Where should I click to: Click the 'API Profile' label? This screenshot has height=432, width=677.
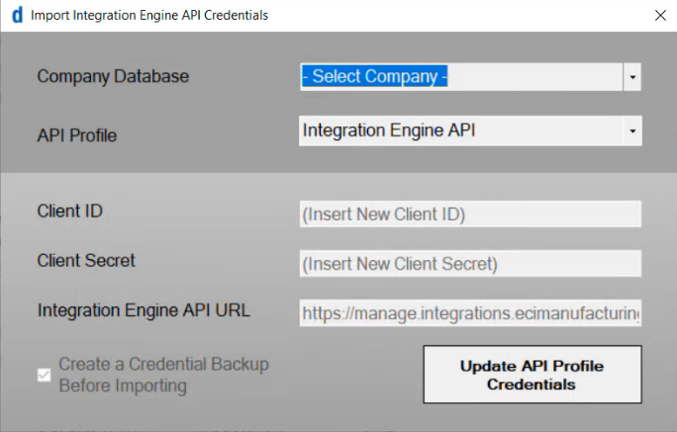[x=77, y=135]
